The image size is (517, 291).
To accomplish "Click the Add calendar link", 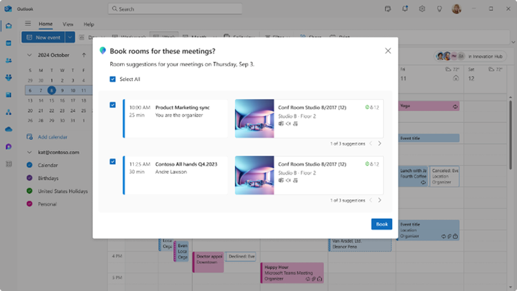I will point(52,137).
